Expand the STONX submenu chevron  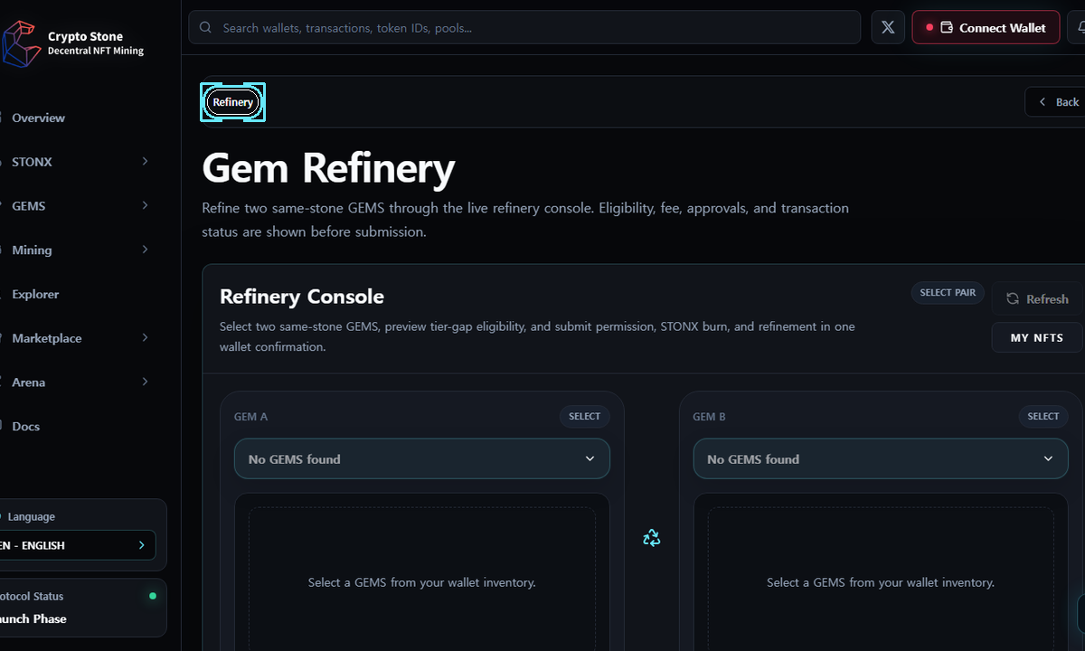pyautogui.click(x=145, y=161)
